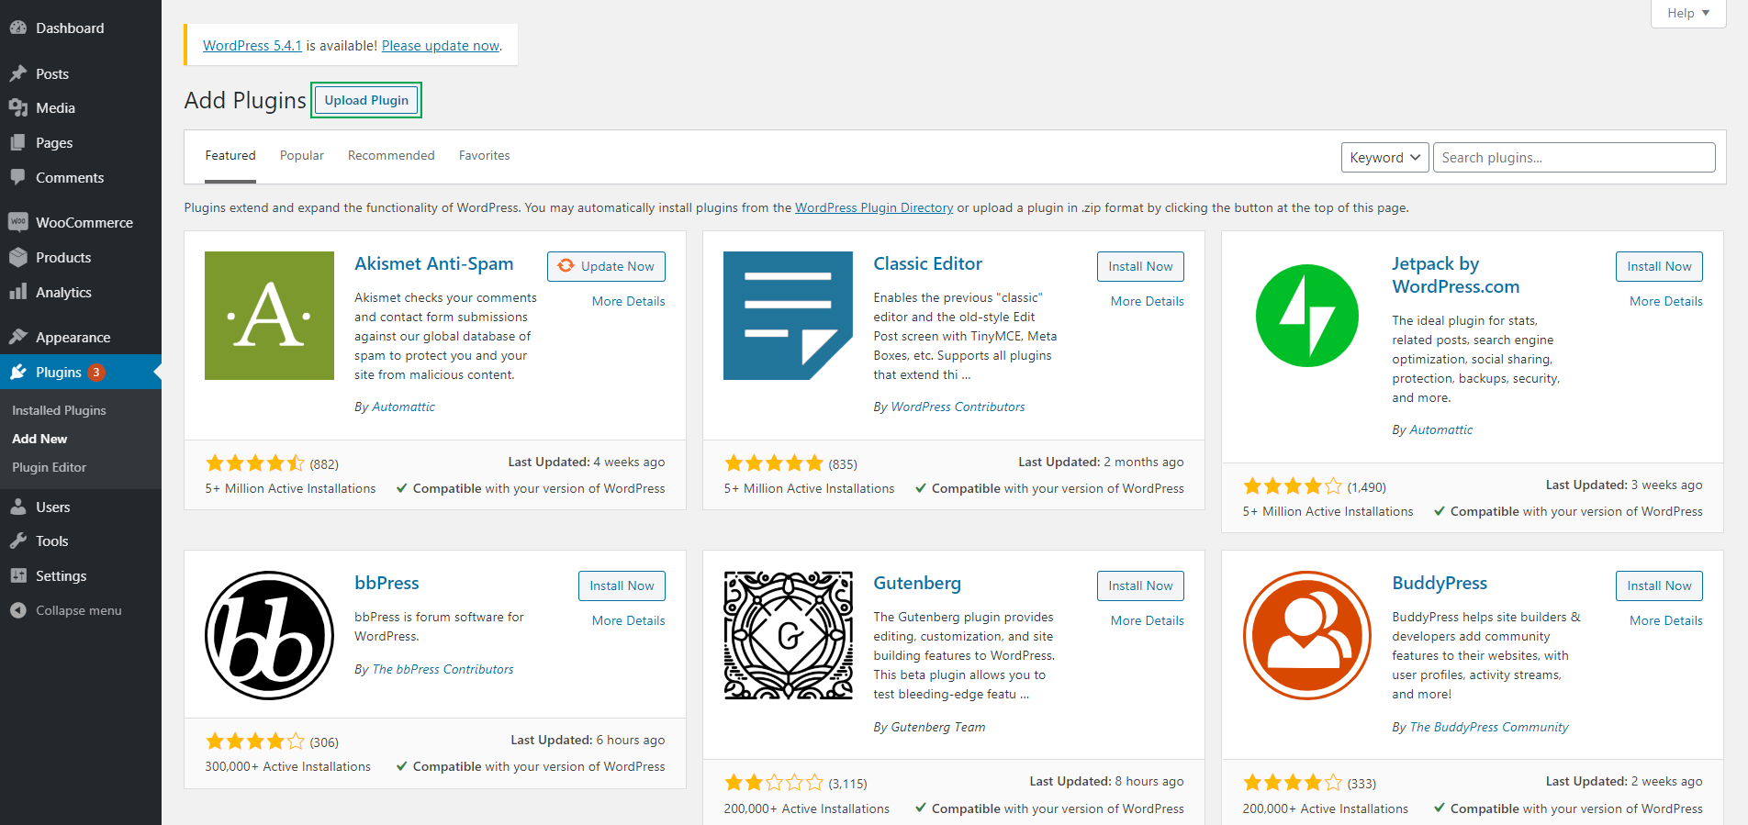Click the Classic Editor title link
The width and height of the screenshot is (1748, 825).
[927, 263]
